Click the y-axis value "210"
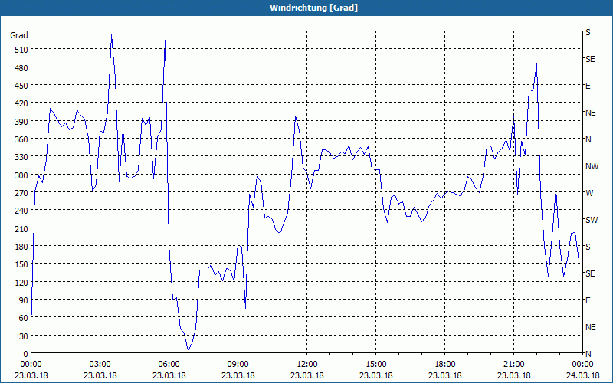 [21, 228]
